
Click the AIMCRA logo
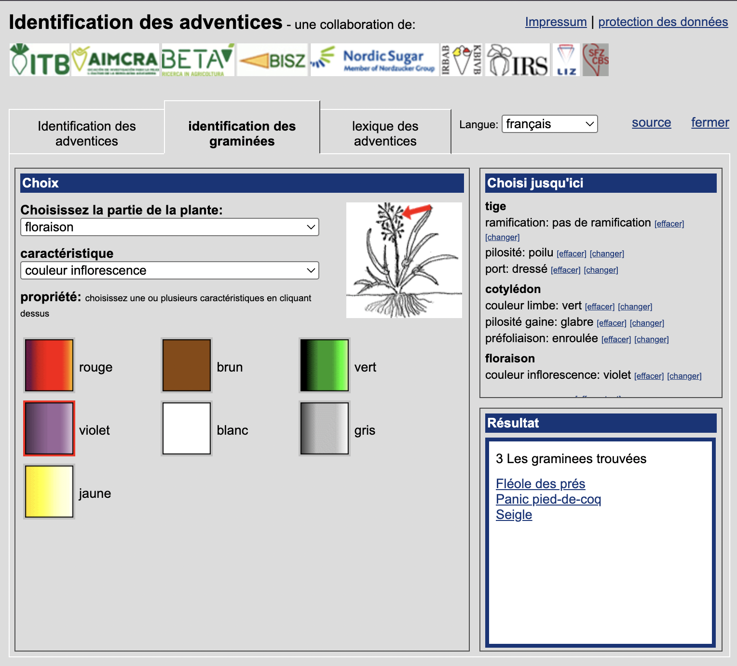(115, 60)
